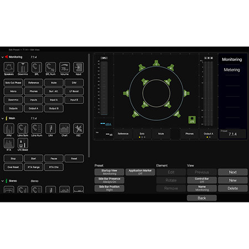Toggle the DIM button in the palette
This screenshot has width=249, height=249.
(x=74, y=82)
